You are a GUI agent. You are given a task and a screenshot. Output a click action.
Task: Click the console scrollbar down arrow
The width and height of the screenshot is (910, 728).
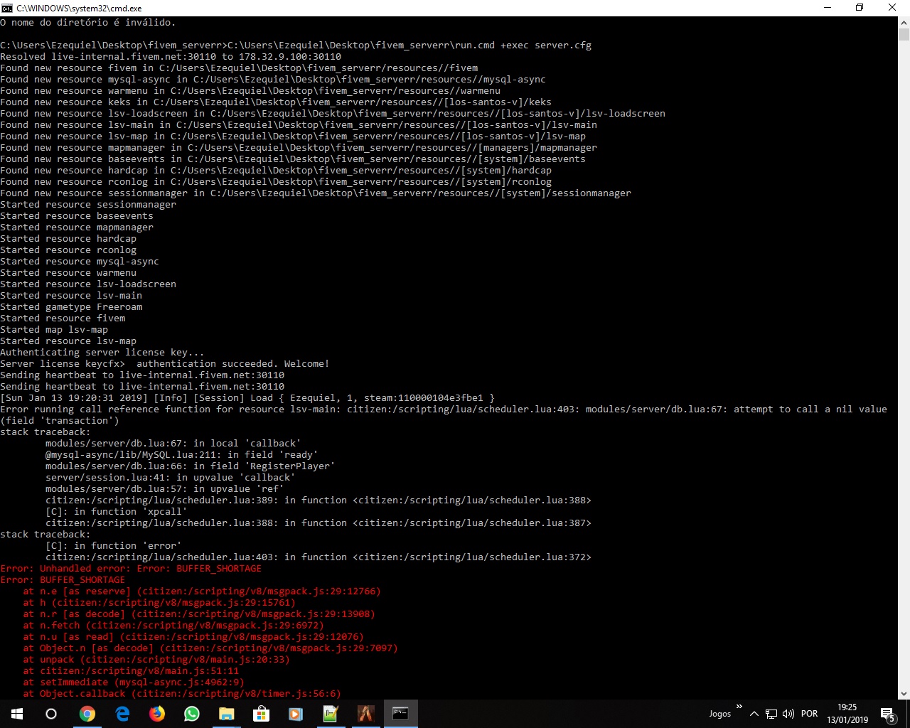904,693
